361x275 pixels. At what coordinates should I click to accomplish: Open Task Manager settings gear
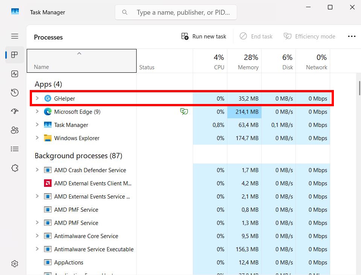point(15,264)
